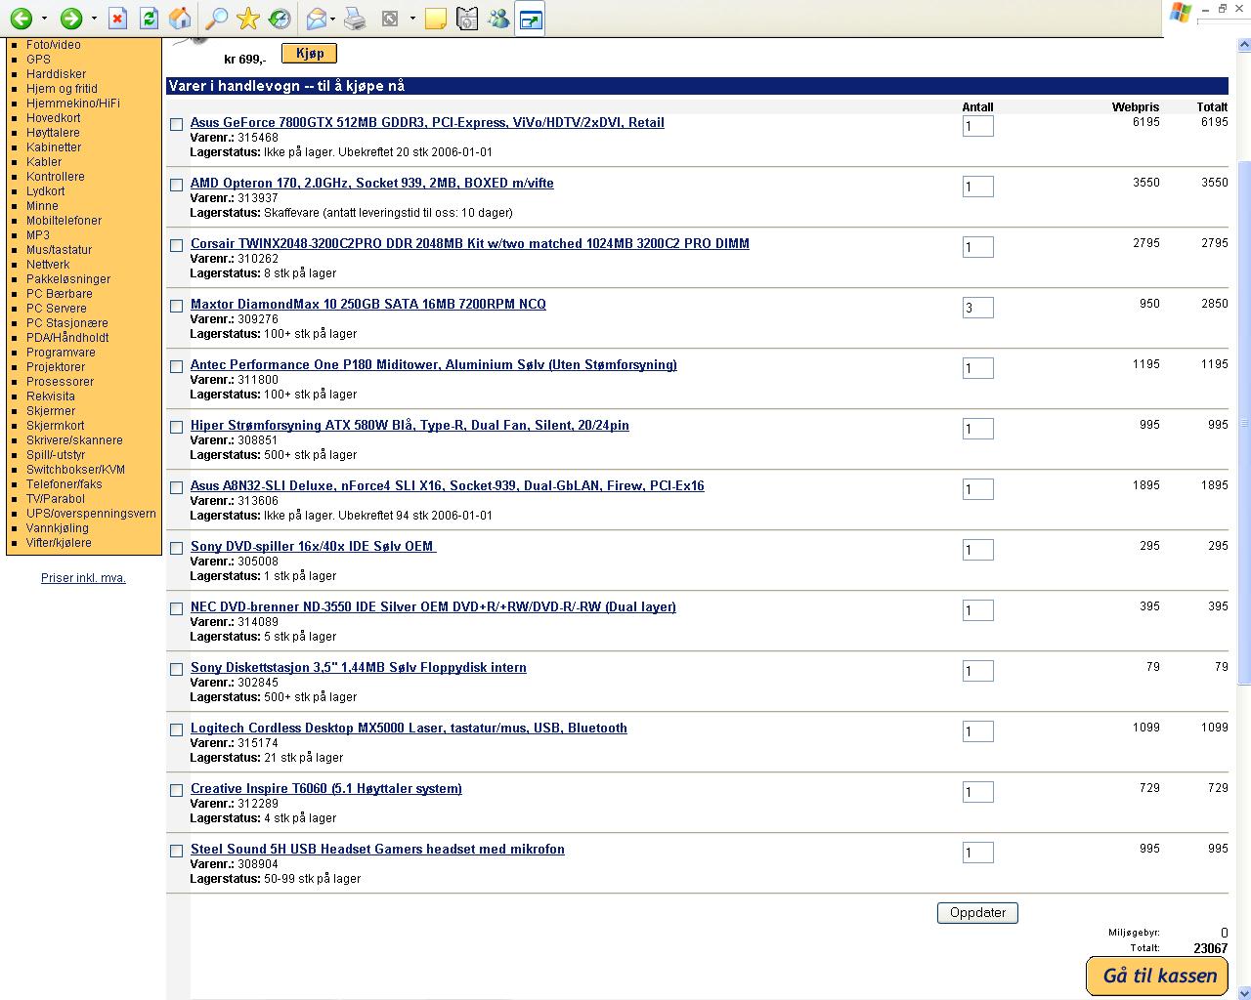
Task: Click the Oppdater button
Action: [x=977, y=913]
